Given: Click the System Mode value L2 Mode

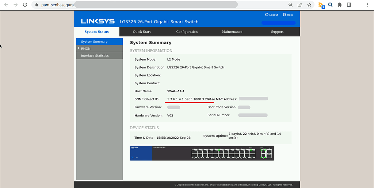Looking at the screenshot, I should 173,60.
